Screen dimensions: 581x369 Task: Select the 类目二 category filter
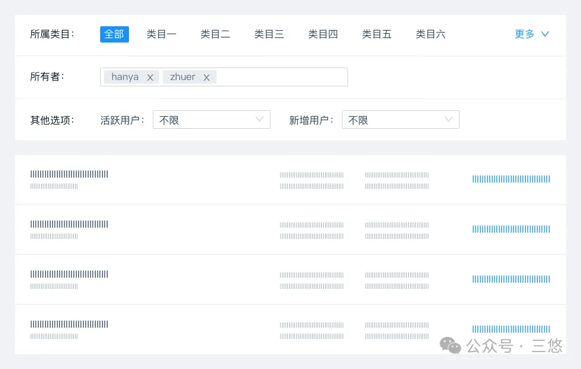pyautogui.click(x=215, y=34)
